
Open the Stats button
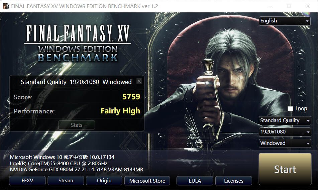77,125
